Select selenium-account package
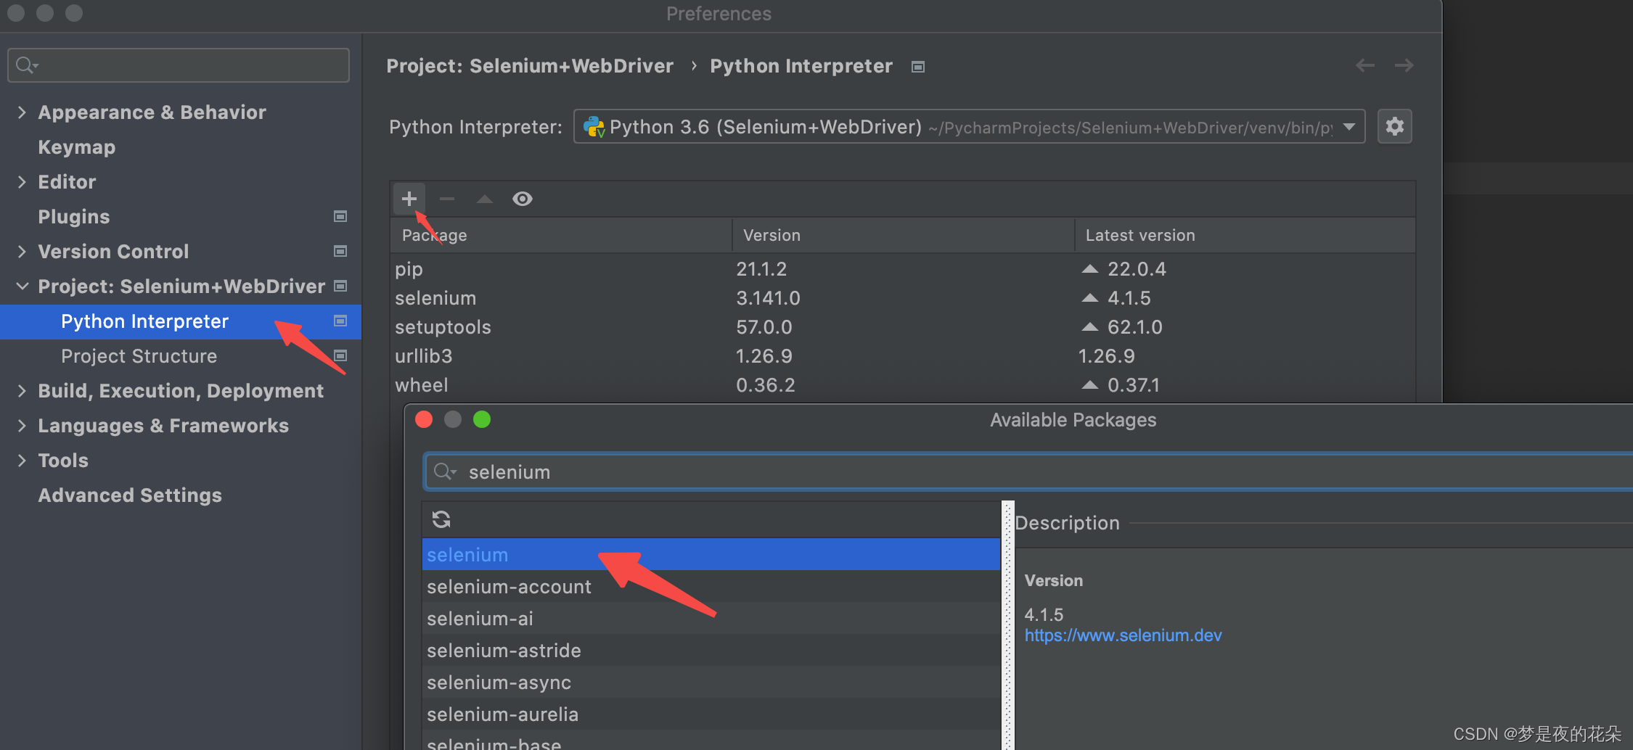 click(711, 587)
